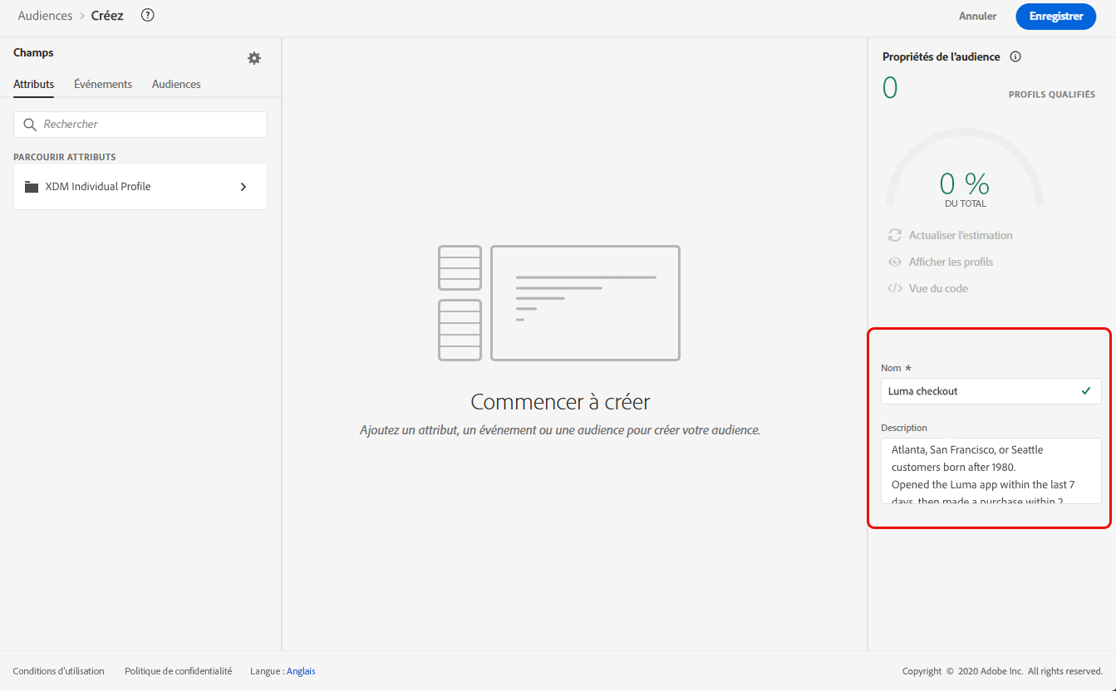
Task: Select the XDM Individual Profile row
Action: click(x=140, y=187)
